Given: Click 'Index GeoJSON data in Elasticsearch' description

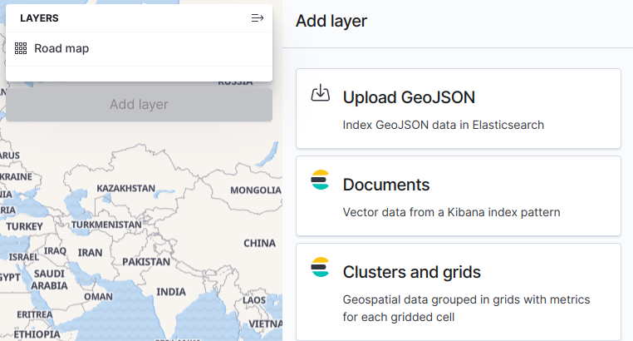Looking at the screenshot, I should tap(443, 125).
